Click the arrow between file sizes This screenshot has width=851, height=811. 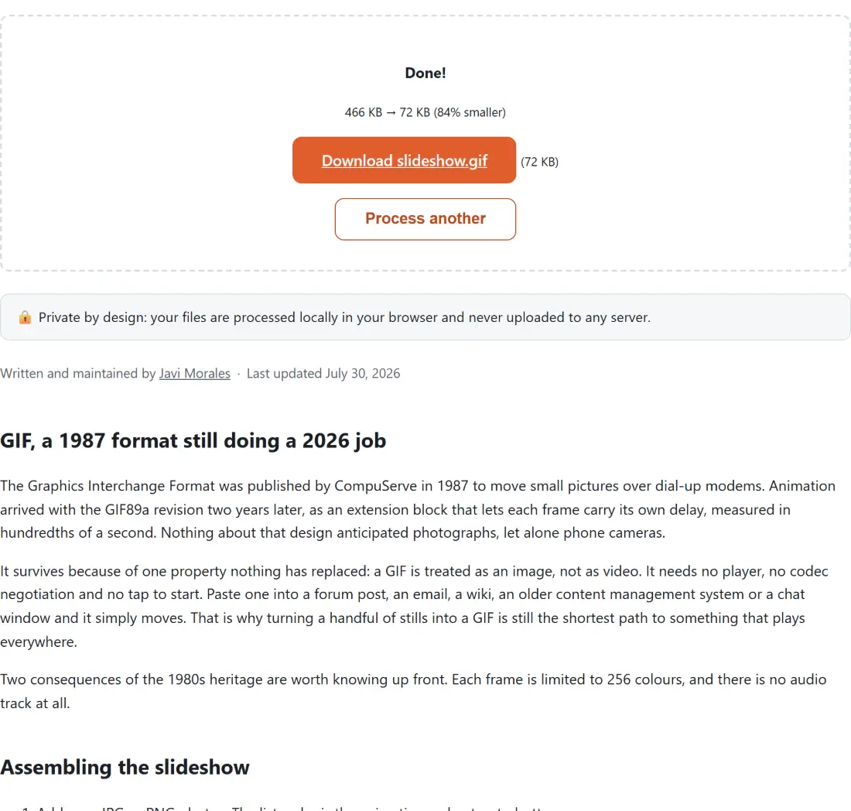coord(391,112)
